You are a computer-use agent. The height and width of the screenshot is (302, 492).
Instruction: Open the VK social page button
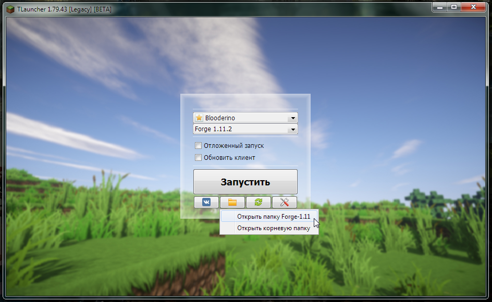coord(206,202)
